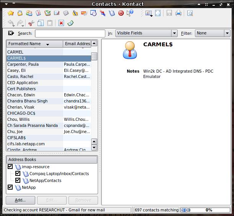Click the New Contact card icon
The height and width of the screenshot is (216, 234).
pyautogui.click(x=149, y=13)
